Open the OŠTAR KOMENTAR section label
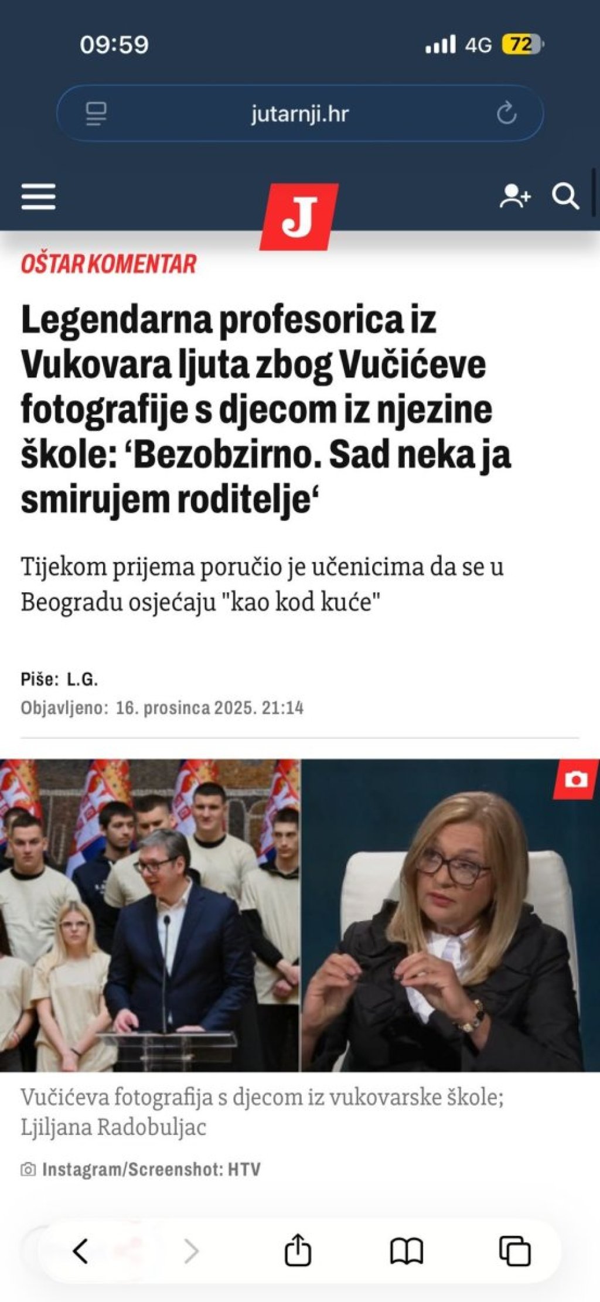The image size is (600, 1302). (108, 264)
